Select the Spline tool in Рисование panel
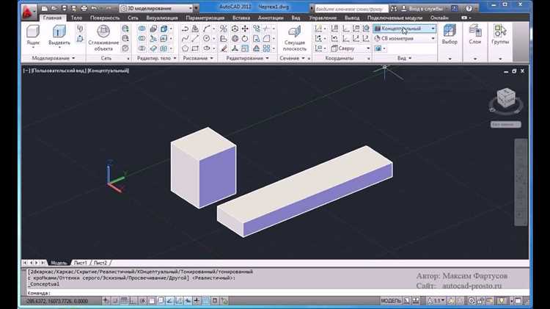This screenshot has height=309, width=550. point(186,38)
